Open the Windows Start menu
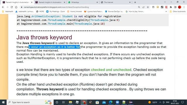The width and height of the screenshot is (187, 105). (x=3, y=102)
